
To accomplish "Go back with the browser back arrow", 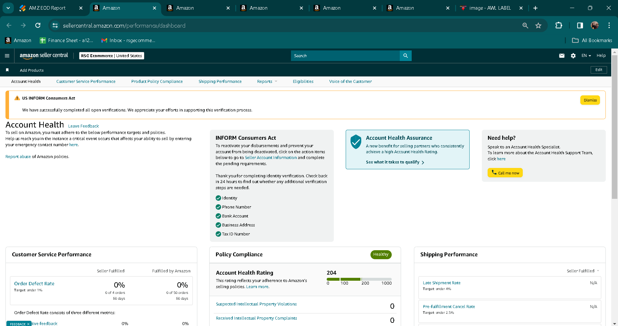I will click(x=9, y=25).
